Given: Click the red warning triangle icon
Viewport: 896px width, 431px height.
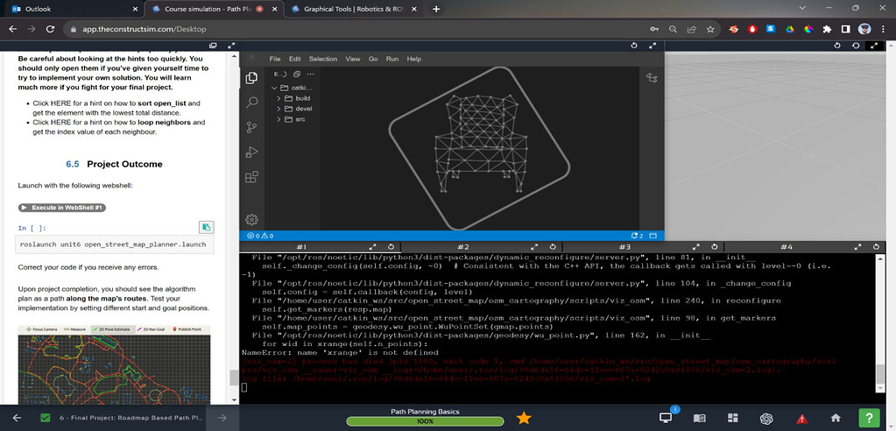Looking at the screenshot, I should 801,418.
